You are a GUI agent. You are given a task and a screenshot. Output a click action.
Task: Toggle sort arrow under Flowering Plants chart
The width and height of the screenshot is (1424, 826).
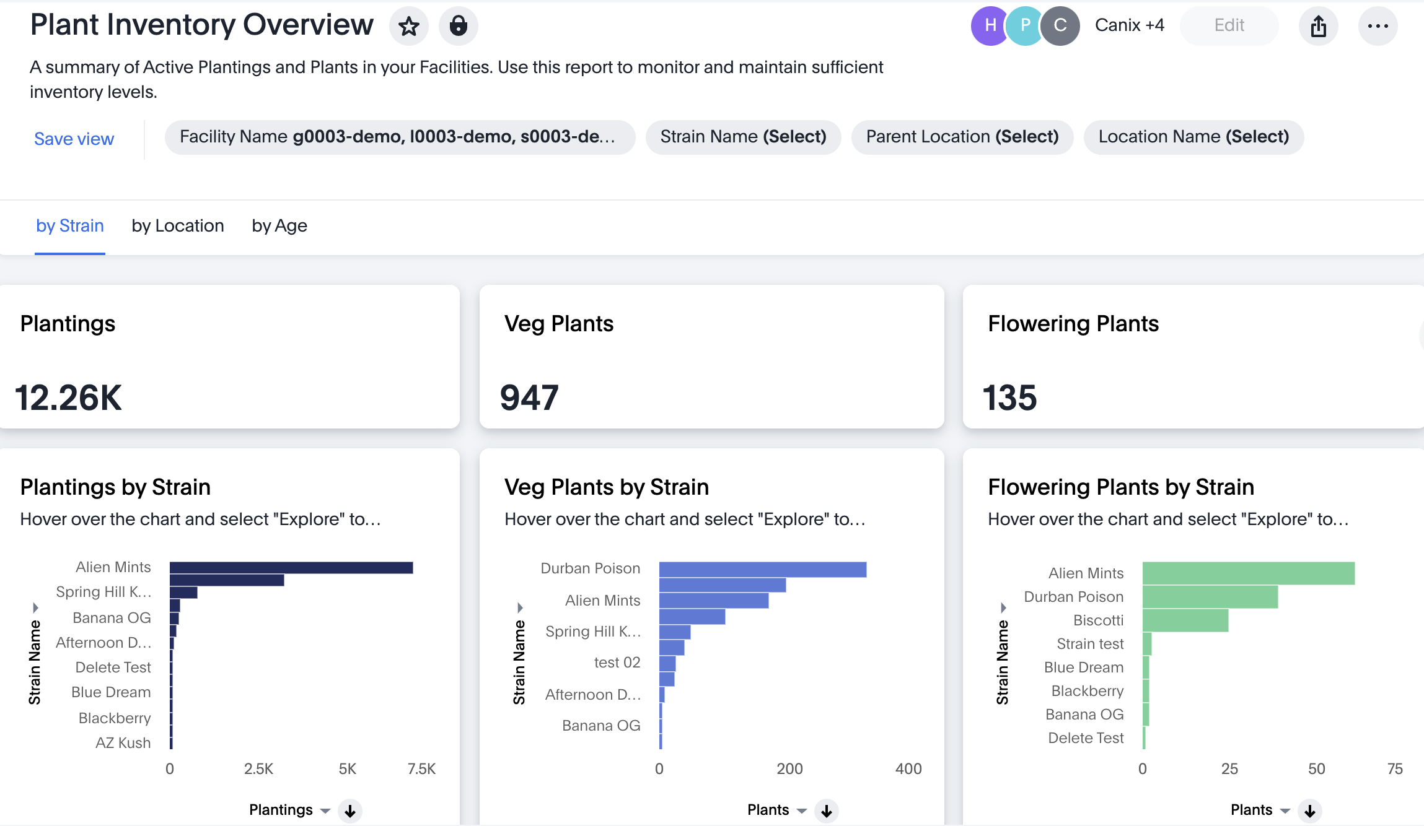pyautogui.click(x=1310, y=811)
